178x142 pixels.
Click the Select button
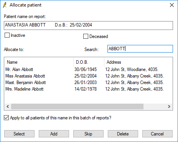19,134
